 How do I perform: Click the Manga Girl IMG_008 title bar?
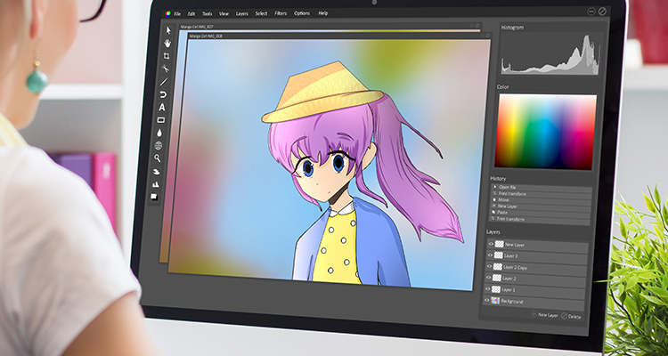(x=338, y=36)
